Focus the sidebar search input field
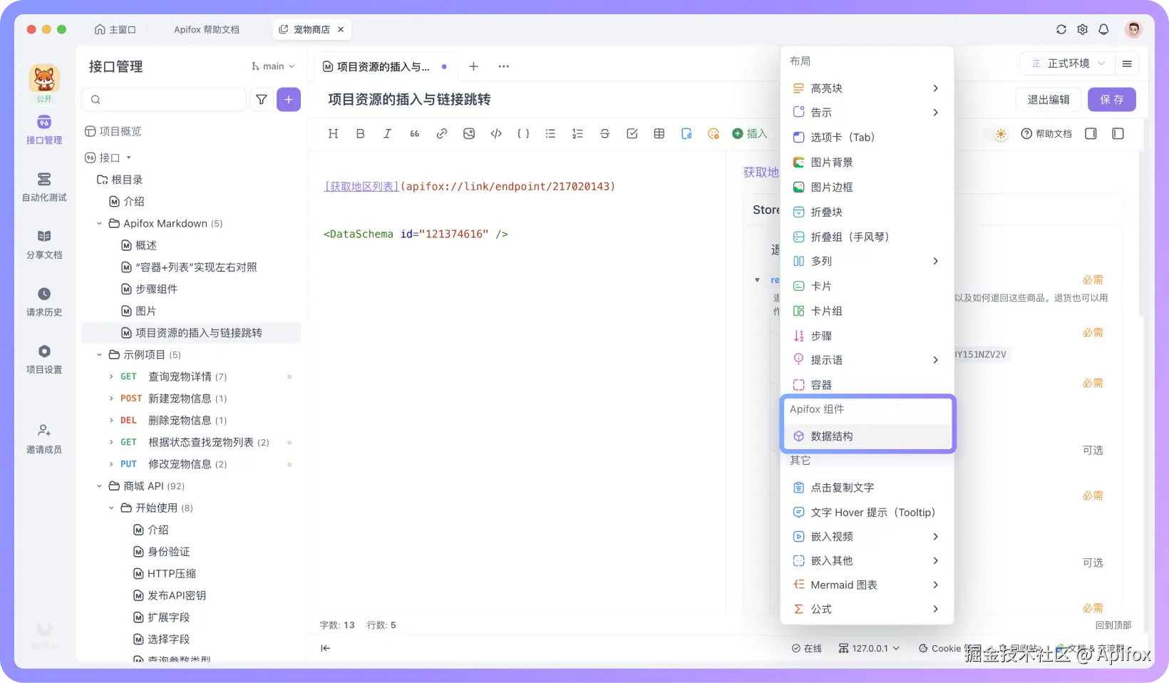This screenshot has height=683, width=1169. 164,100
